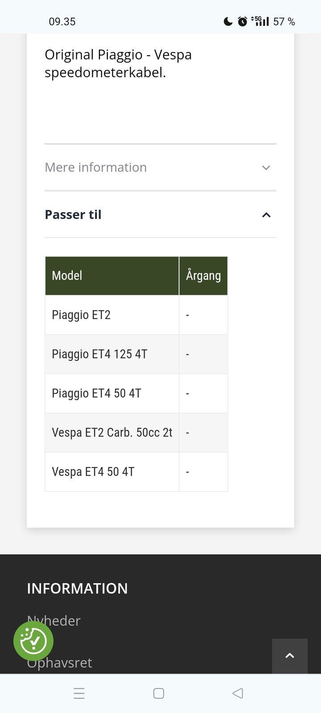Tap the Mere information chevron arrow
This screenshot has width=321, height=713.
click(x=266, y=168)
